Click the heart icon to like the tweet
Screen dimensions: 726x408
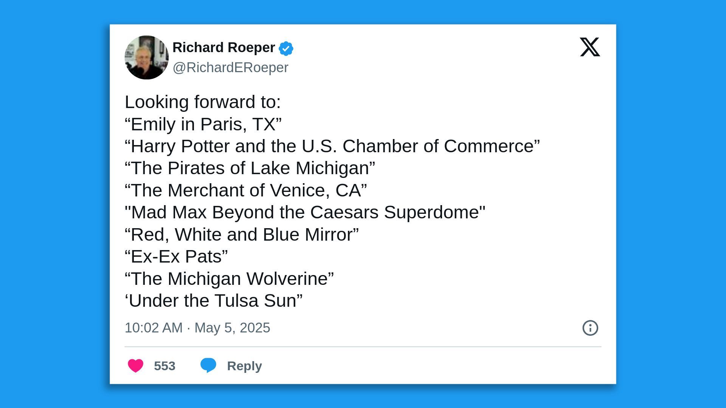[135, 365]
